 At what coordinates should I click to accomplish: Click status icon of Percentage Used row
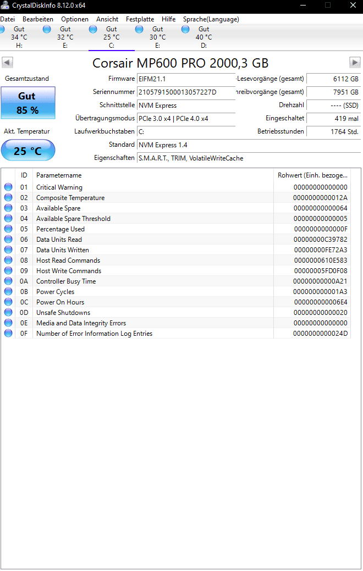pyautogui.click(x=8, y=229)
